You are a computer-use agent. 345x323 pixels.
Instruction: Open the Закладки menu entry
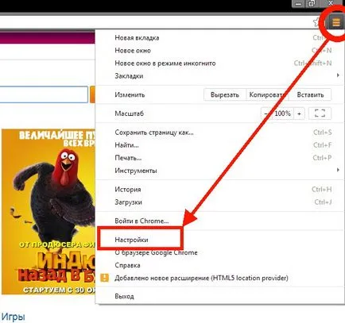click(x=220, y=75)
